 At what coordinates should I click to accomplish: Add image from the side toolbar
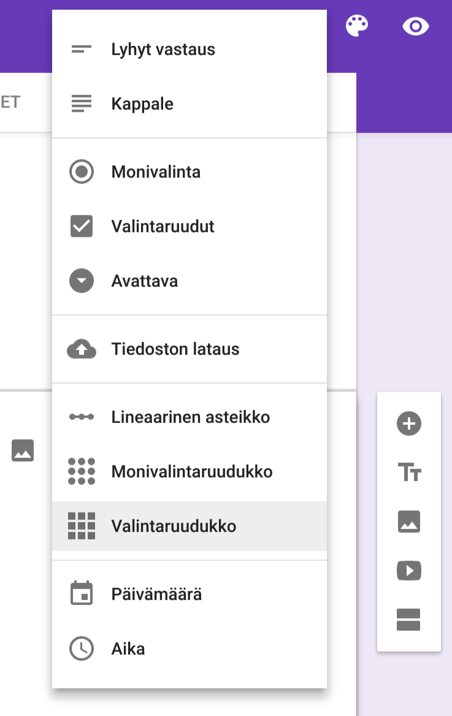click(x=409, y=522)
